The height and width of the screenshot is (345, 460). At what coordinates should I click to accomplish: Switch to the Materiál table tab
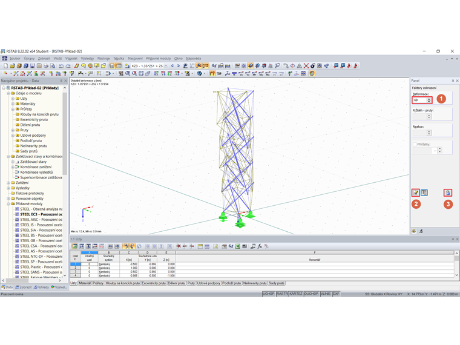(85, 283)
